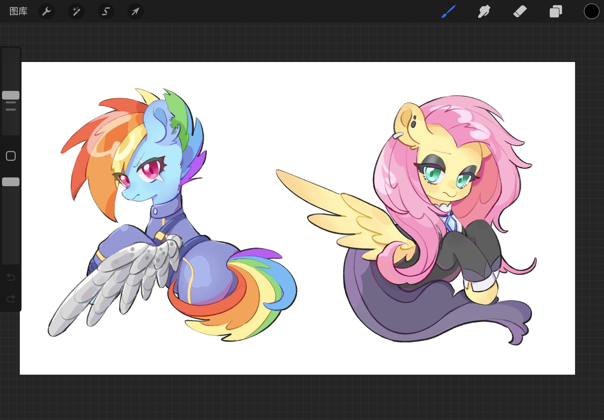
Task: Select the Eraser tool
Action: click(x=520, y=12)
